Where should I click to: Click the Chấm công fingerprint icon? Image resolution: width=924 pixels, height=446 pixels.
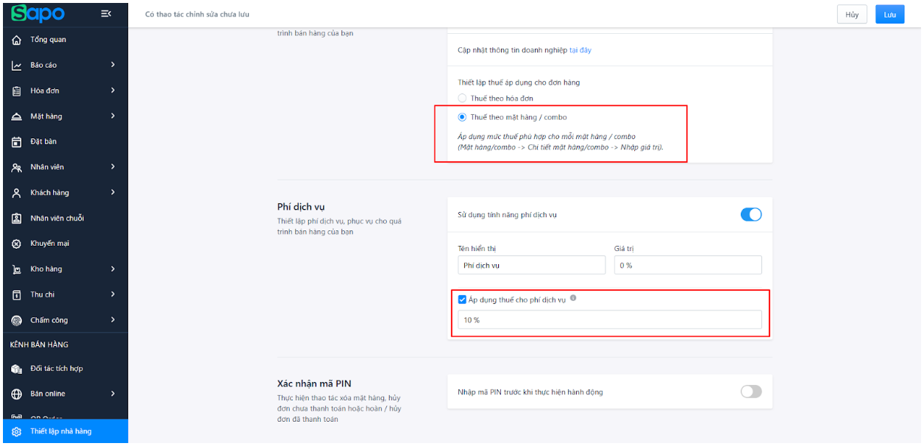[16, 320]
